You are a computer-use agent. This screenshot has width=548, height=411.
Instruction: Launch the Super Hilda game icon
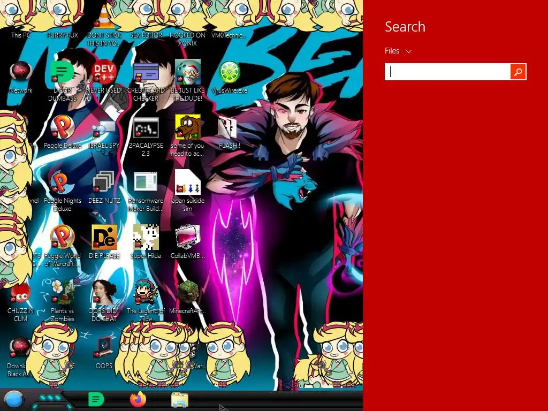click(x=146, y=242)
